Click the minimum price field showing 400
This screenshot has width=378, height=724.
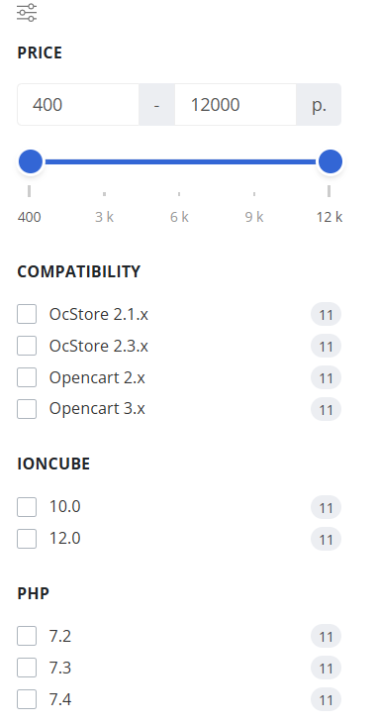(x=78, y=105)
